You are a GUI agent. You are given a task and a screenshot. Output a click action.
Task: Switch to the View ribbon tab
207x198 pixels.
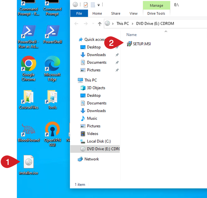(133, 13)
